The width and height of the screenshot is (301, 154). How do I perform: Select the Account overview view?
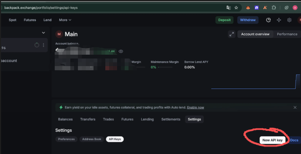(255, 34)
